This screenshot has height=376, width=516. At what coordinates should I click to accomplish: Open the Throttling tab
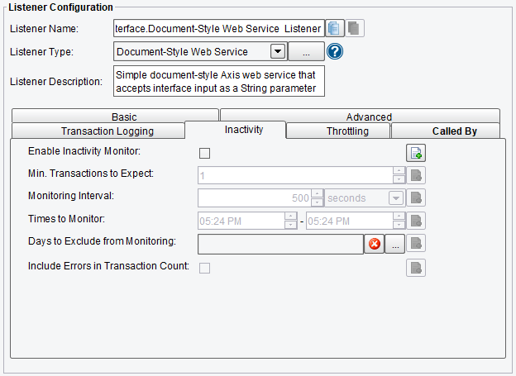coord(338,131)
